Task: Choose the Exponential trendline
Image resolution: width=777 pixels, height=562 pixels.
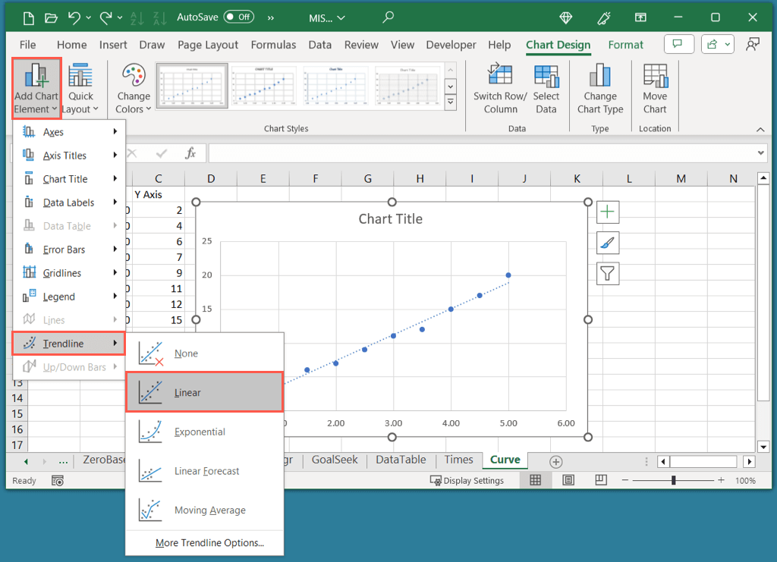Action: [x=205, y=432]
